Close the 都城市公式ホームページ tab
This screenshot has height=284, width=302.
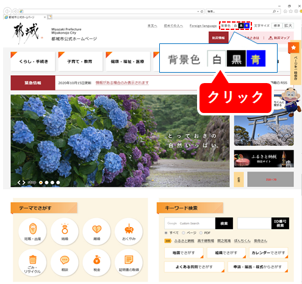tap(45, 17)
